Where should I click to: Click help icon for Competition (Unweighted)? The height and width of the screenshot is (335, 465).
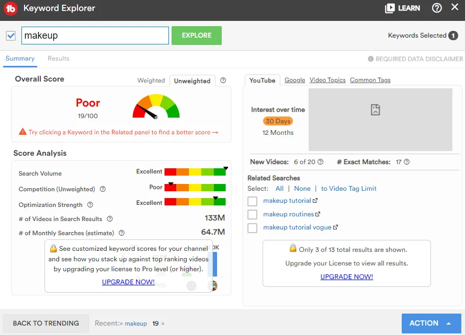point(103,189)
